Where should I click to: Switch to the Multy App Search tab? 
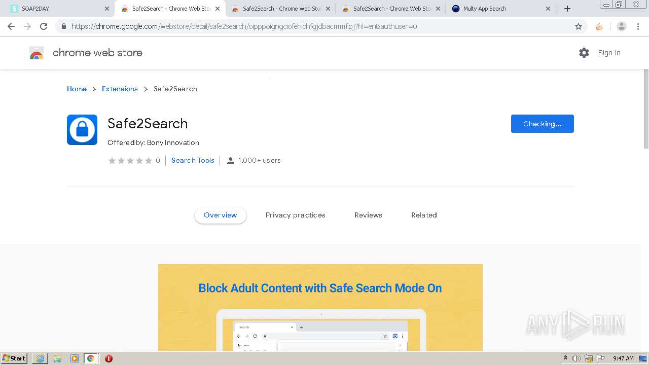coord(501,9)
